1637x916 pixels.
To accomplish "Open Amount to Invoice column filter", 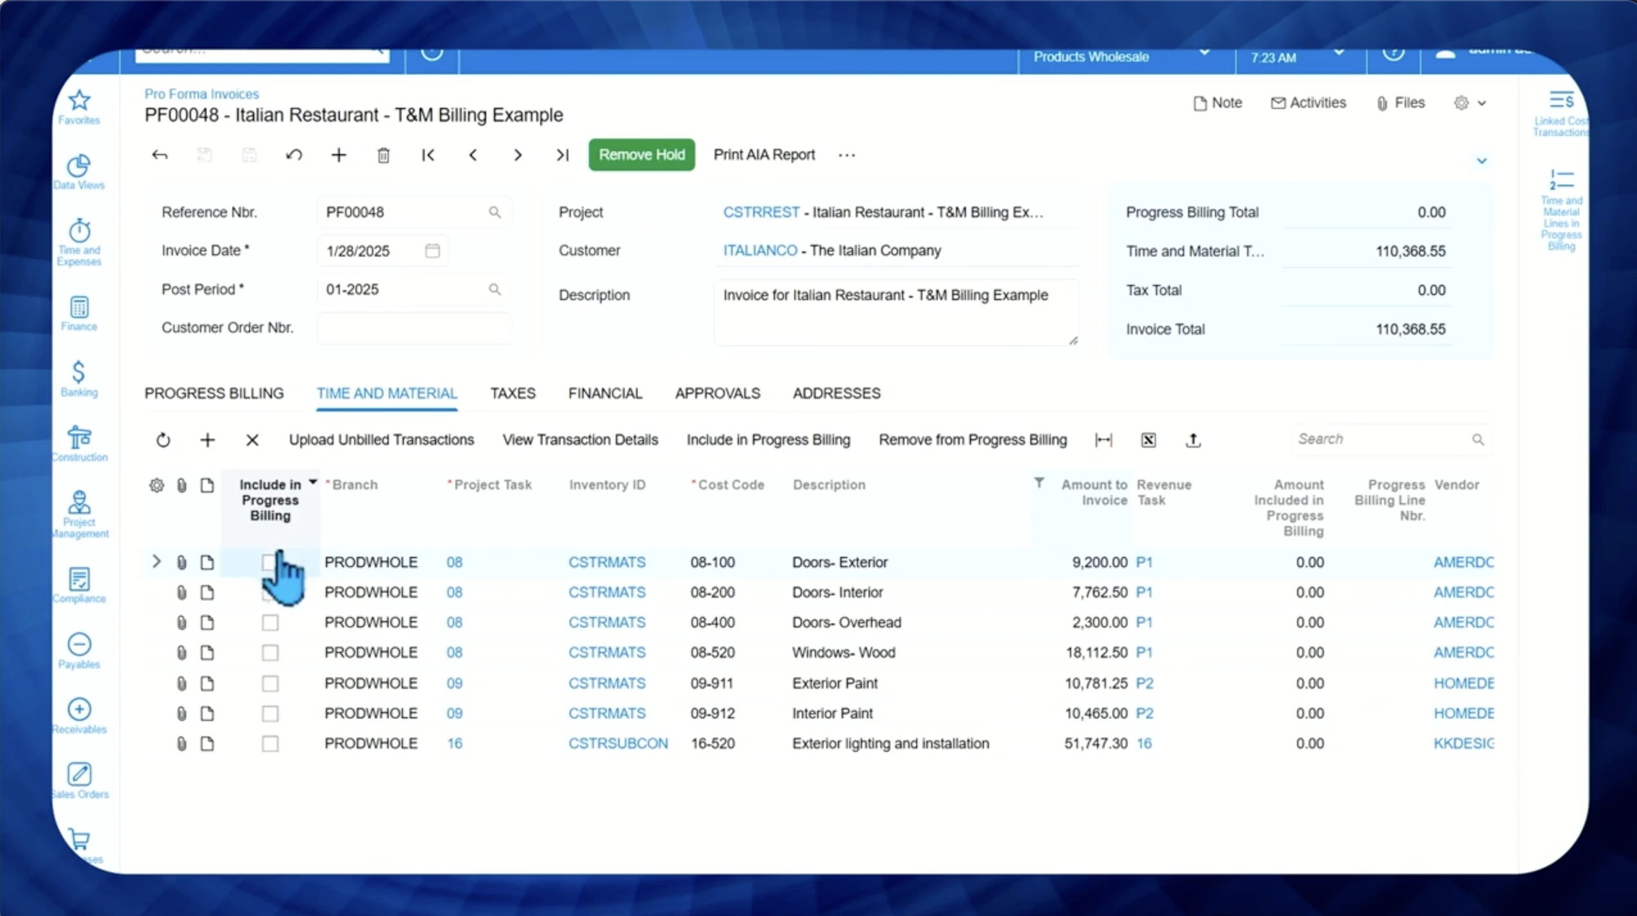I will pyautogui.click(x=1039, y=482).
